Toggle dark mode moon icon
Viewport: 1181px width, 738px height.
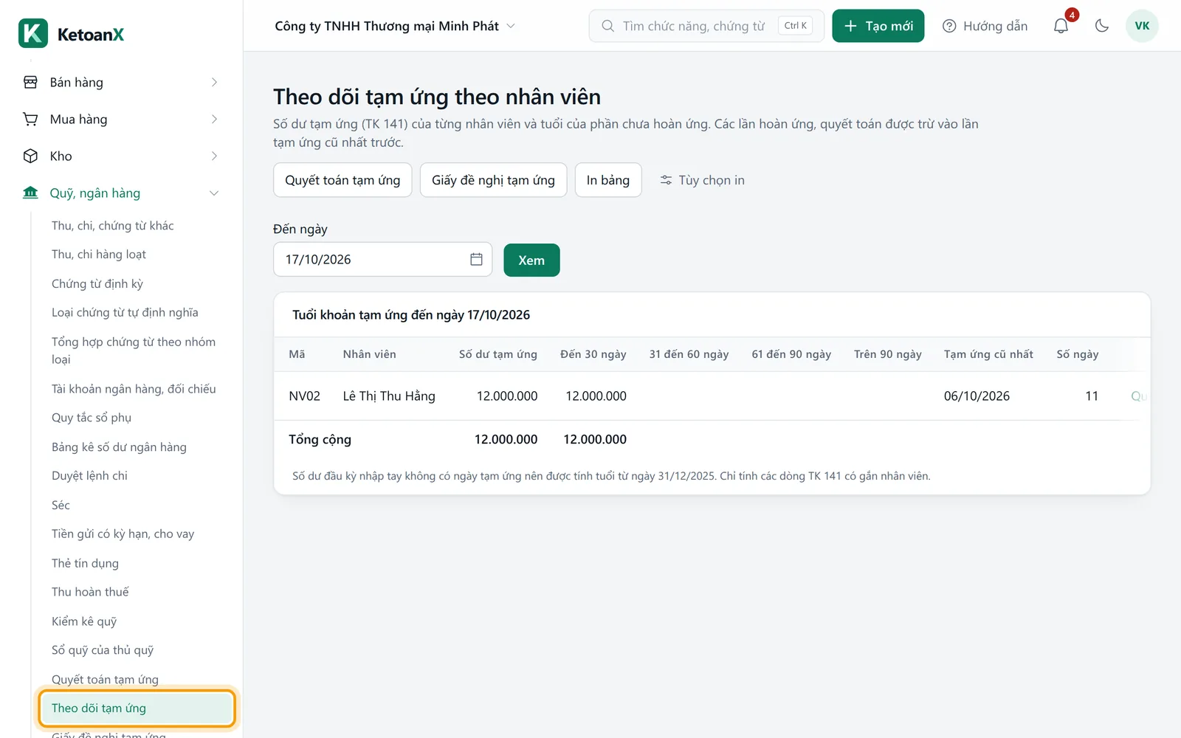(x=1102, y=26)
